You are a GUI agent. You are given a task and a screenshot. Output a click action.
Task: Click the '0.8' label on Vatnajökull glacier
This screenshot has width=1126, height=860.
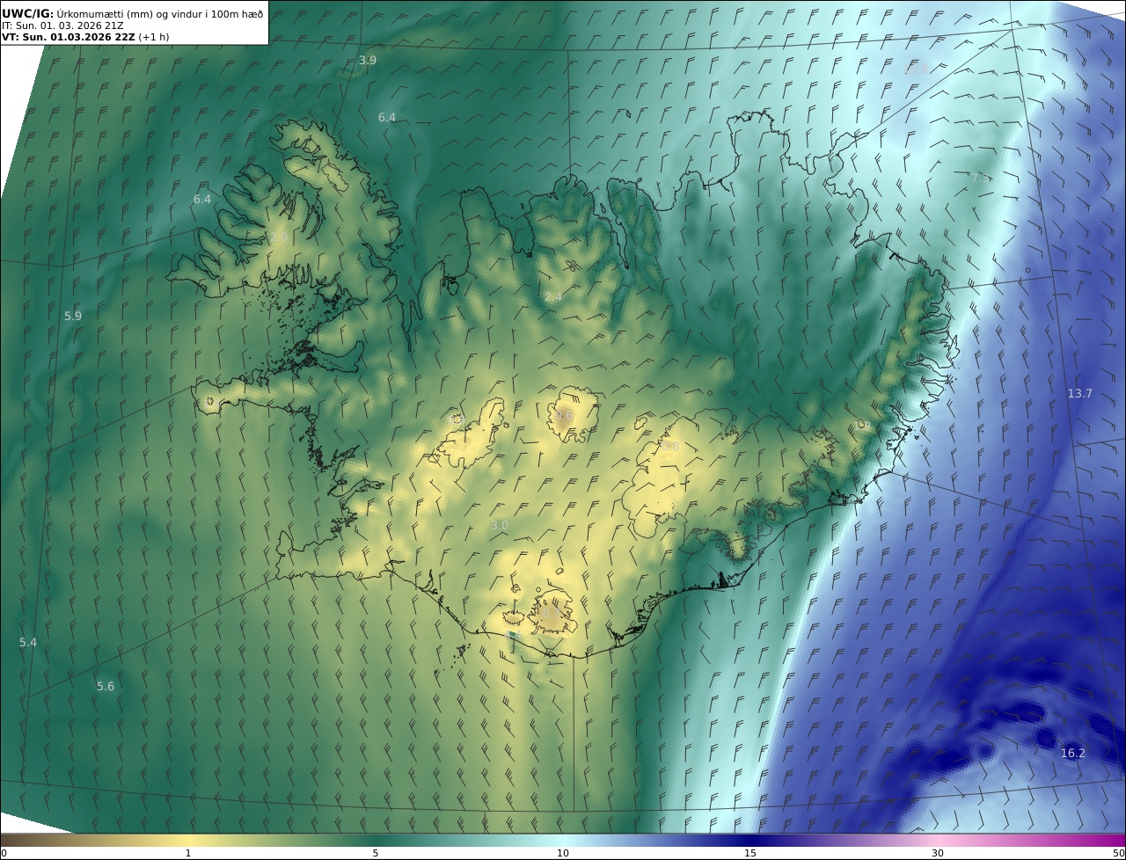670,447
